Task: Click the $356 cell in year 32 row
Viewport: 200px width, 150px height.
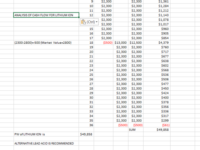Action: 157,107
